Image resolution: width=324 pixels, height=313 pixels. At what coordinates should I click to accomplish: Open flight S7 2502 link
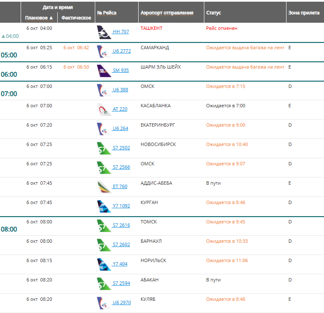pyautogui.click(x=121, y=148)
